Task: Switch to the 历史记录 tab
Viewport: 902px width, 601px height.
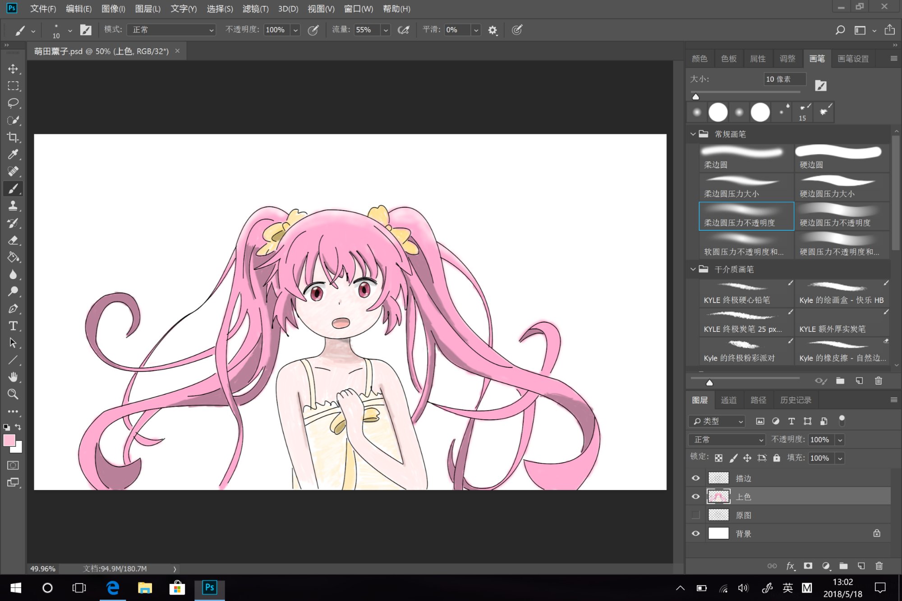Action: [796, 400]
